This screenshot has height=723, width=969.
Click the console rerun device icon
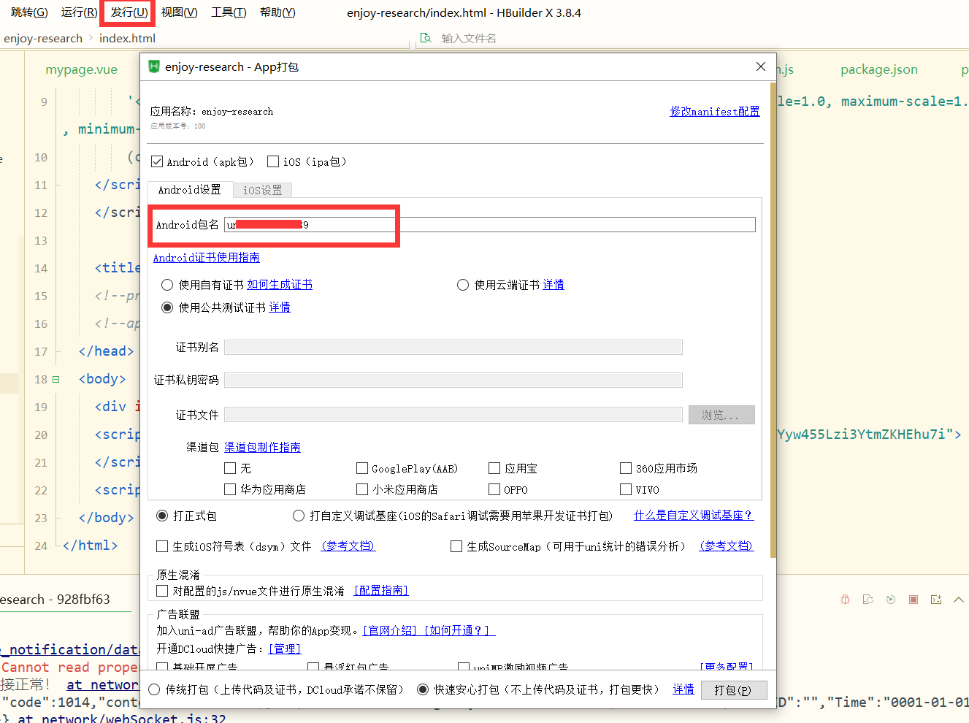click(867, 600)
